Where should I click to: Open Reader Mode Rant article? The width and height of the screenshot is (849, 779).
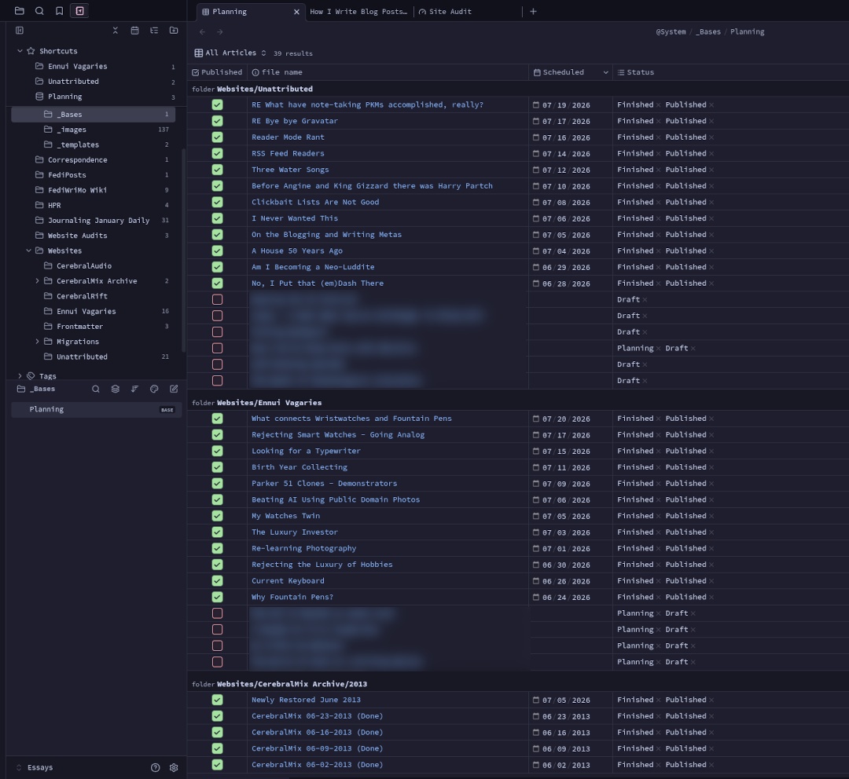click(x=288, y=137)
